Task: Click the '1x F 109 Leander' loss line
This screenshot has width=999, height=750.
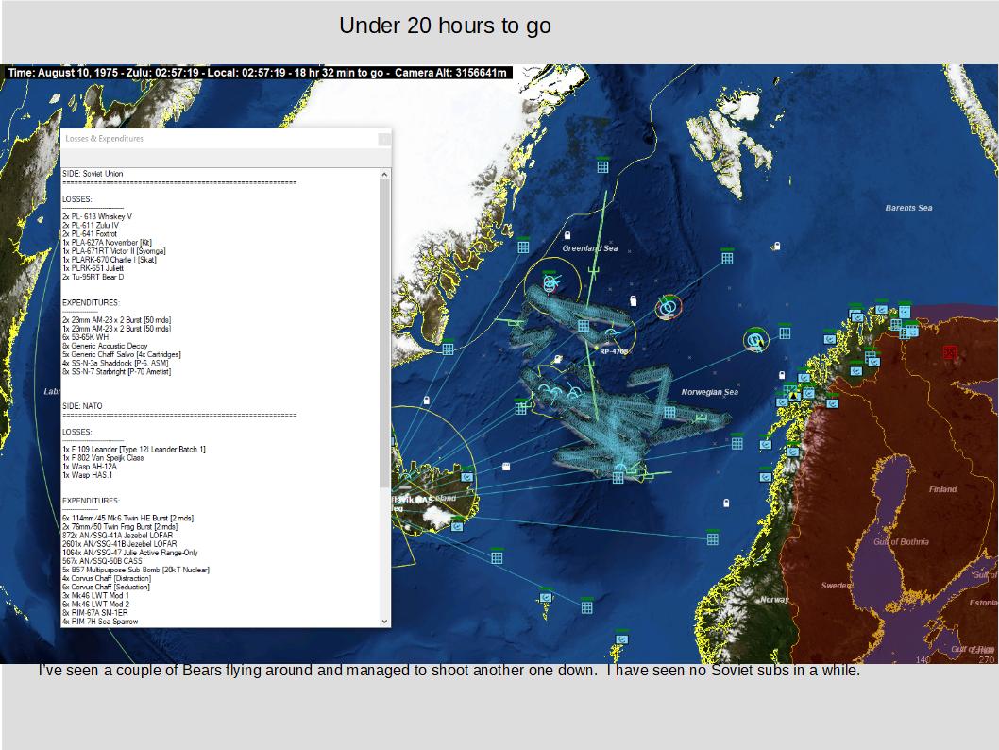Action: click(x=134, y=450)
